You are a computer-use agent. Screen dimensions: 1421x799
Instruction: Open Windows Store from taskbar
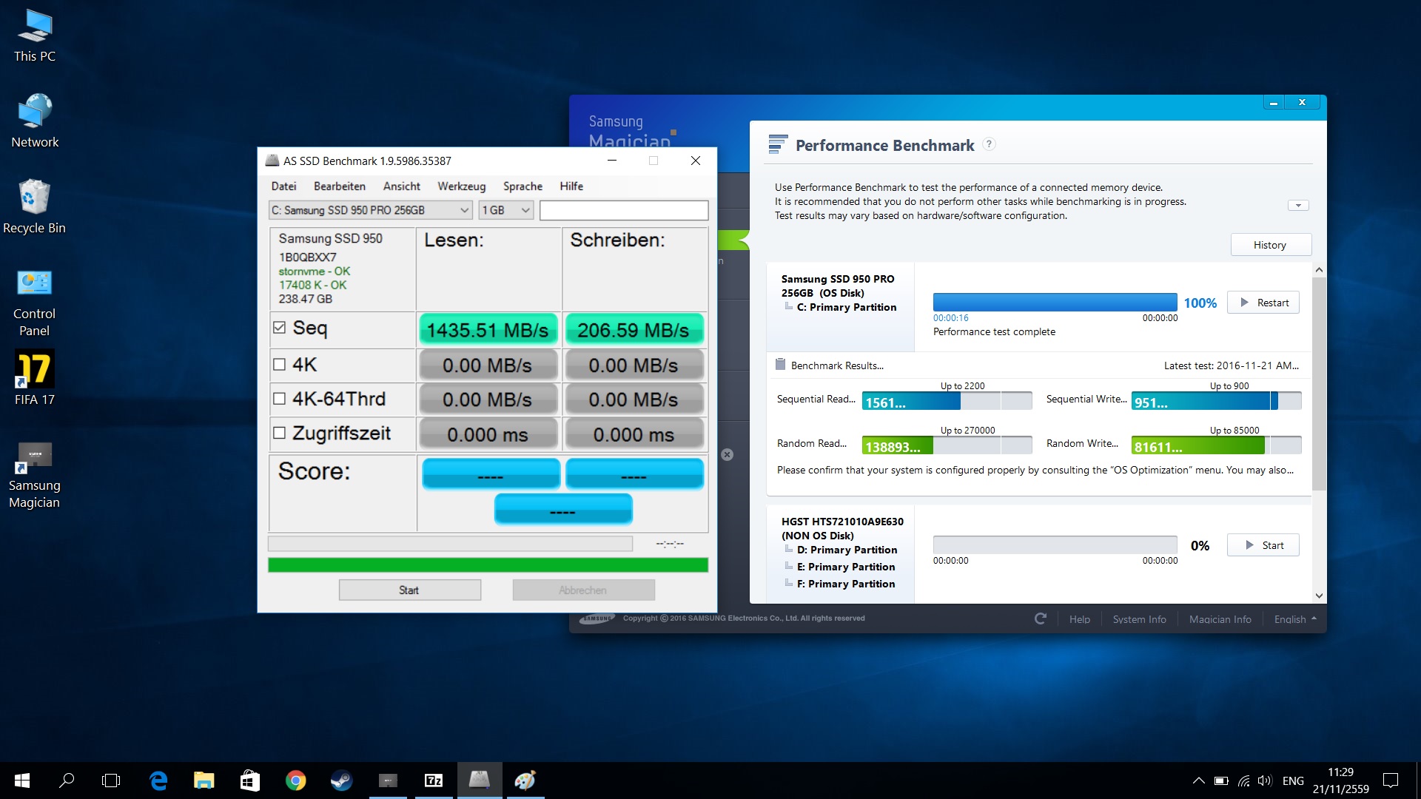250,781
